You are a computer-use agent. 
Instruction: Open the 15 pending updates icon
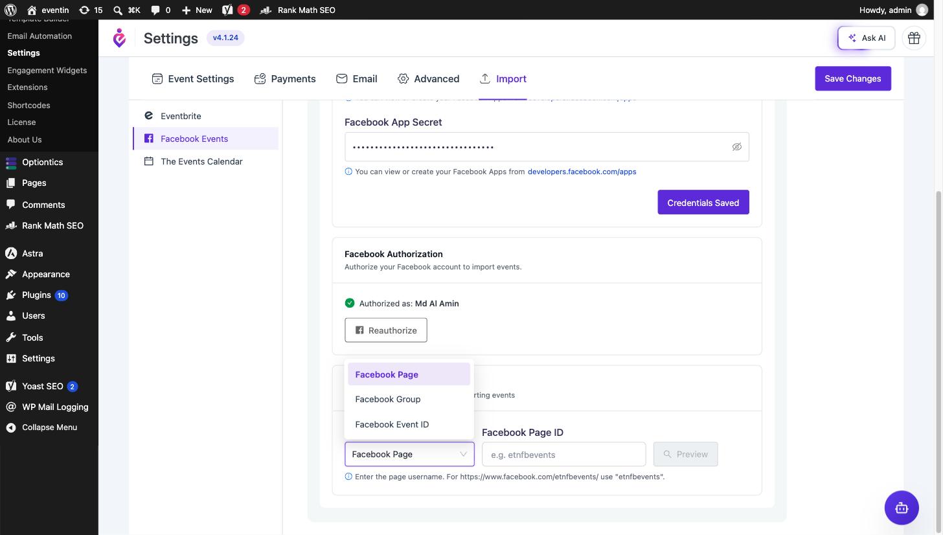tap(90, 10)
